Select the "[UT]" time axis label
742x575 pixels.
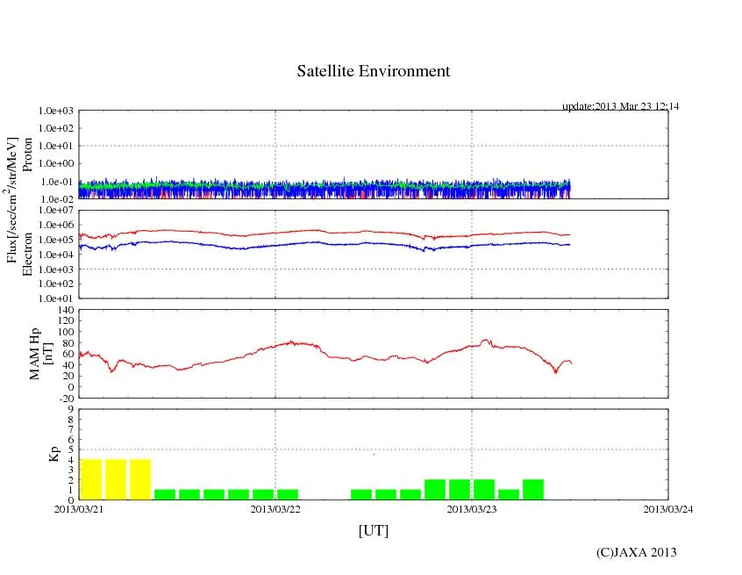coord(374,530)
